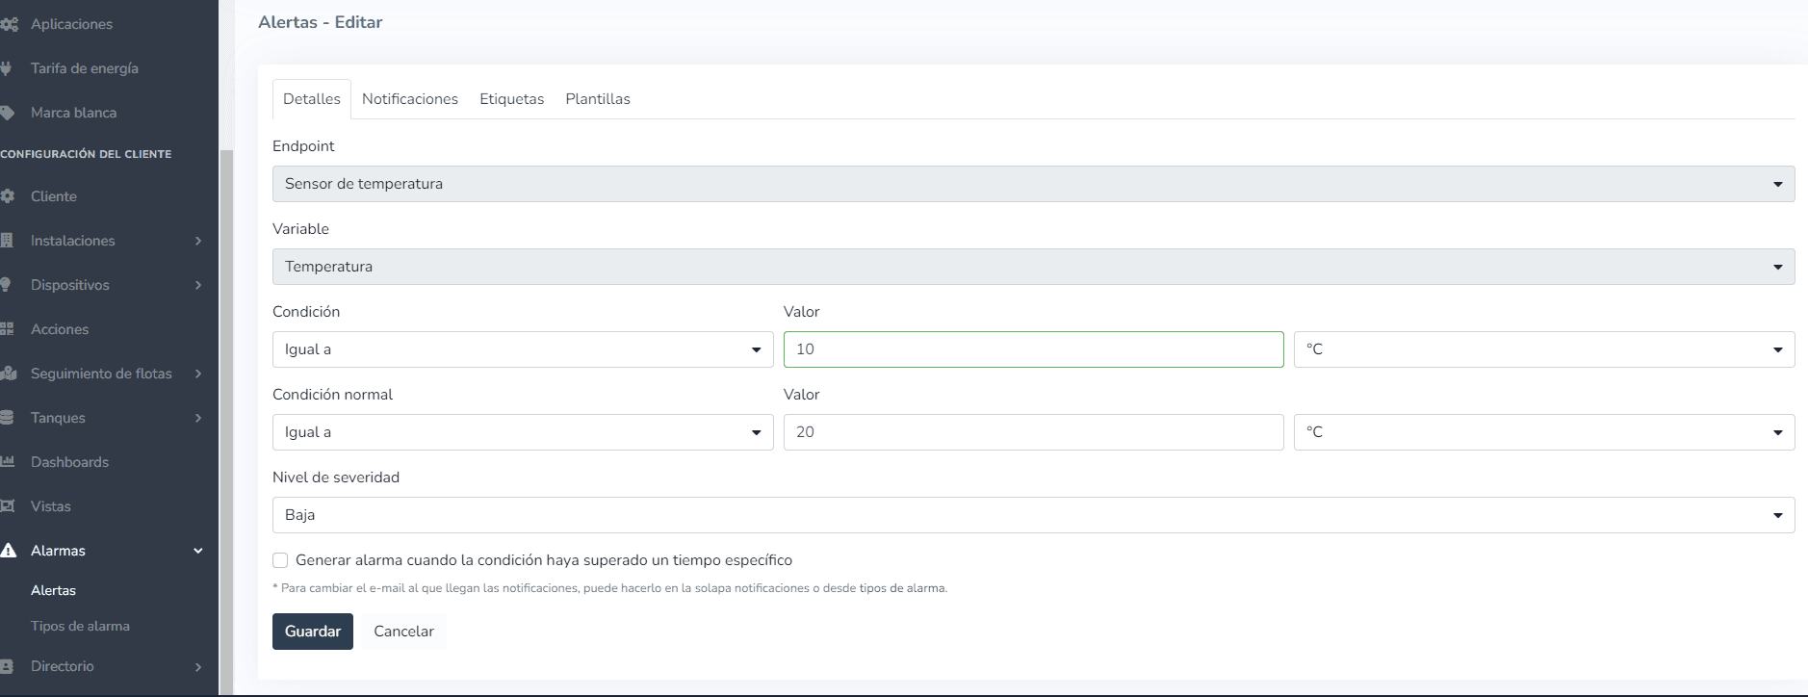Click the Tarifa de energía plug icon

7,68
